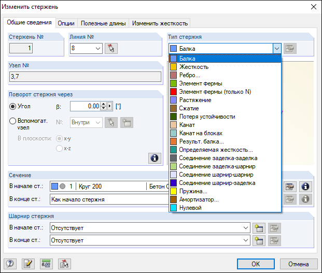The height and width of the screenshot is (273, 322).
Task: Click the Стержень № field showing 1
Action: pyautogui.click(x=21, y=48)
